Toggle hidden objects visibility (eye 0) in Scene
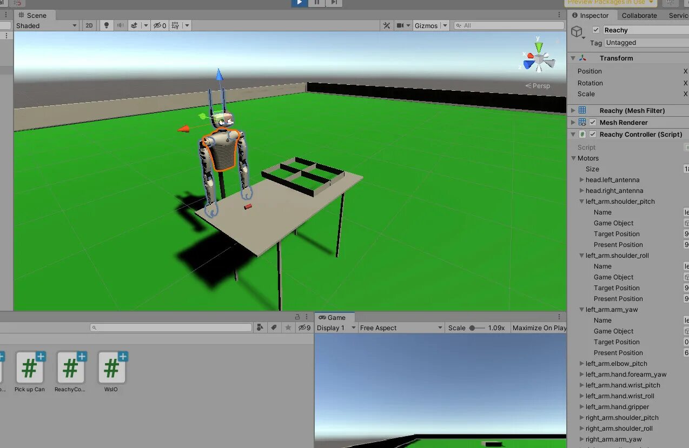 [160, 25]
